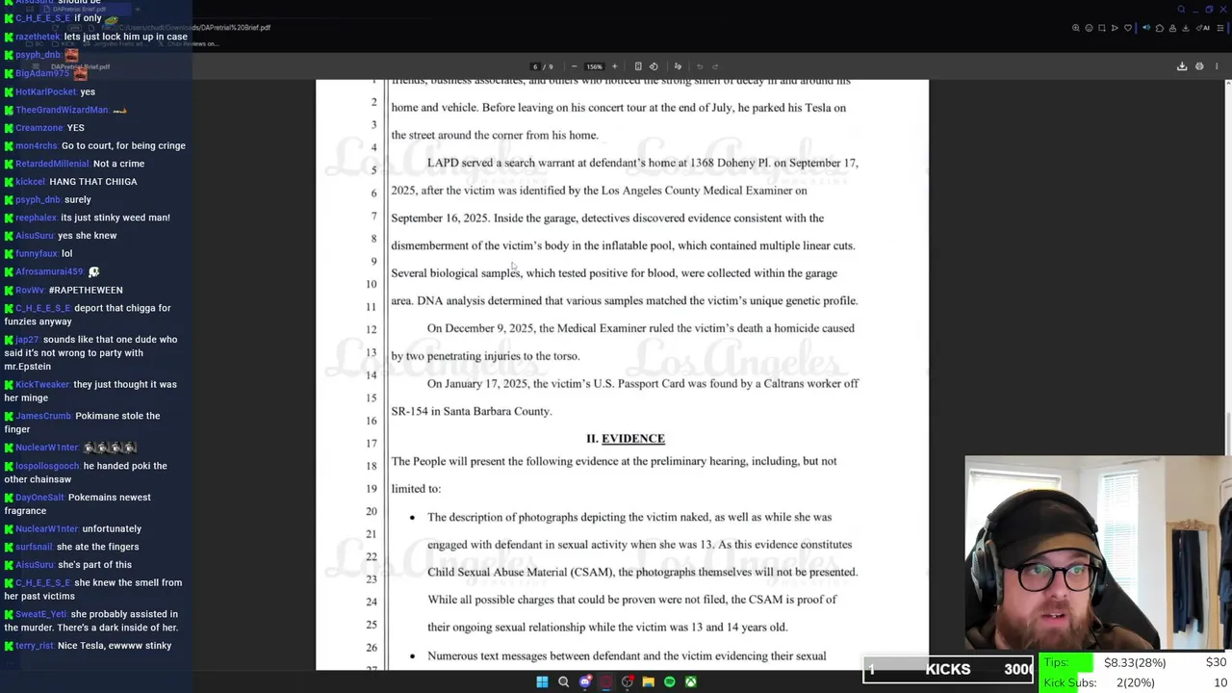This screenshot has width=1232, height=693.
Task: Click the KICKS goal progress bar overlay
Action: pyautogui.click(x=948, y=669)
